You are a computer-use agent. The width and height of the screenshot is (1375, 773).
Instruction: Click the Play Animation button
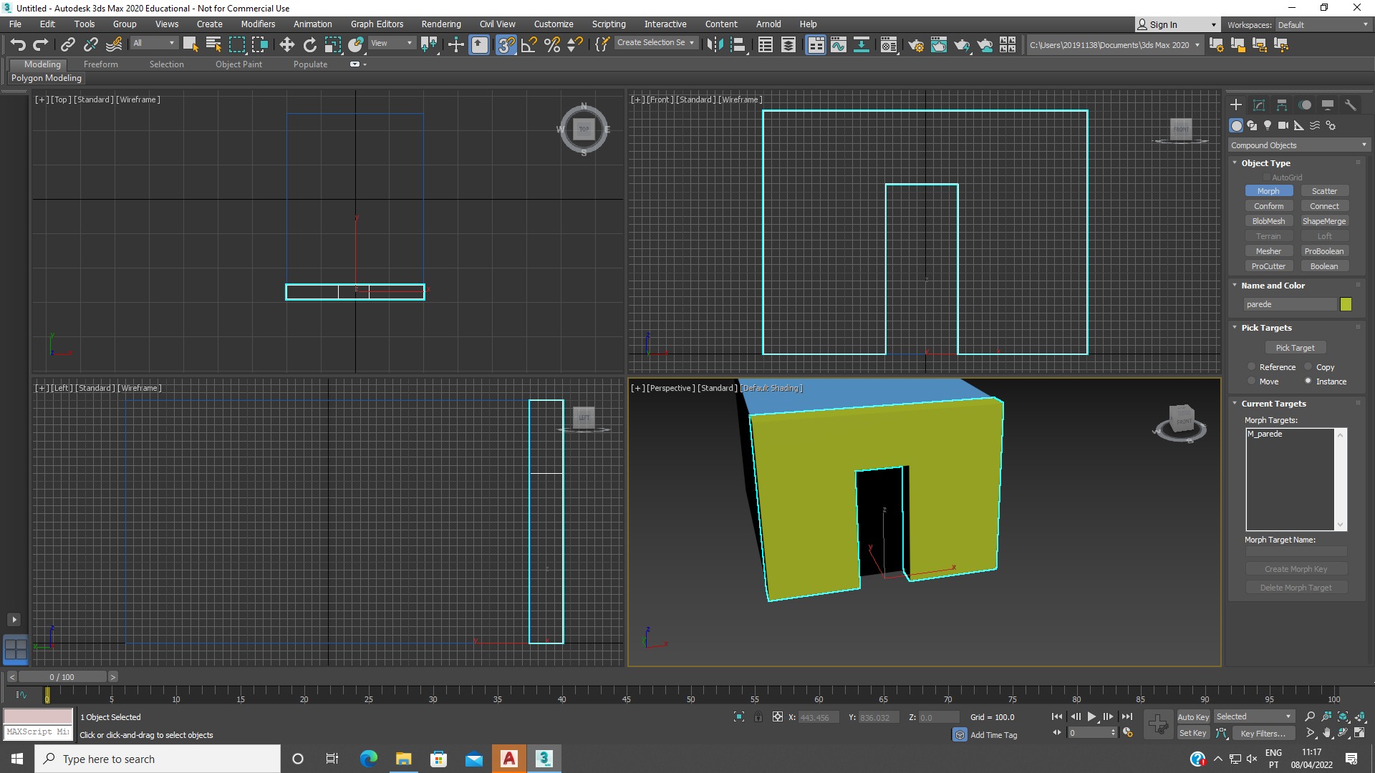coord(1091,716)
